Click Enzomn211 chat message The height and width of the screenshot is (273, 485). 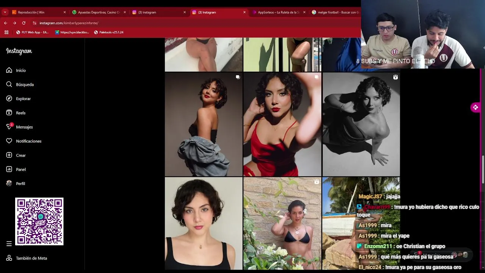pyautogui.click(x=401, y=246)
